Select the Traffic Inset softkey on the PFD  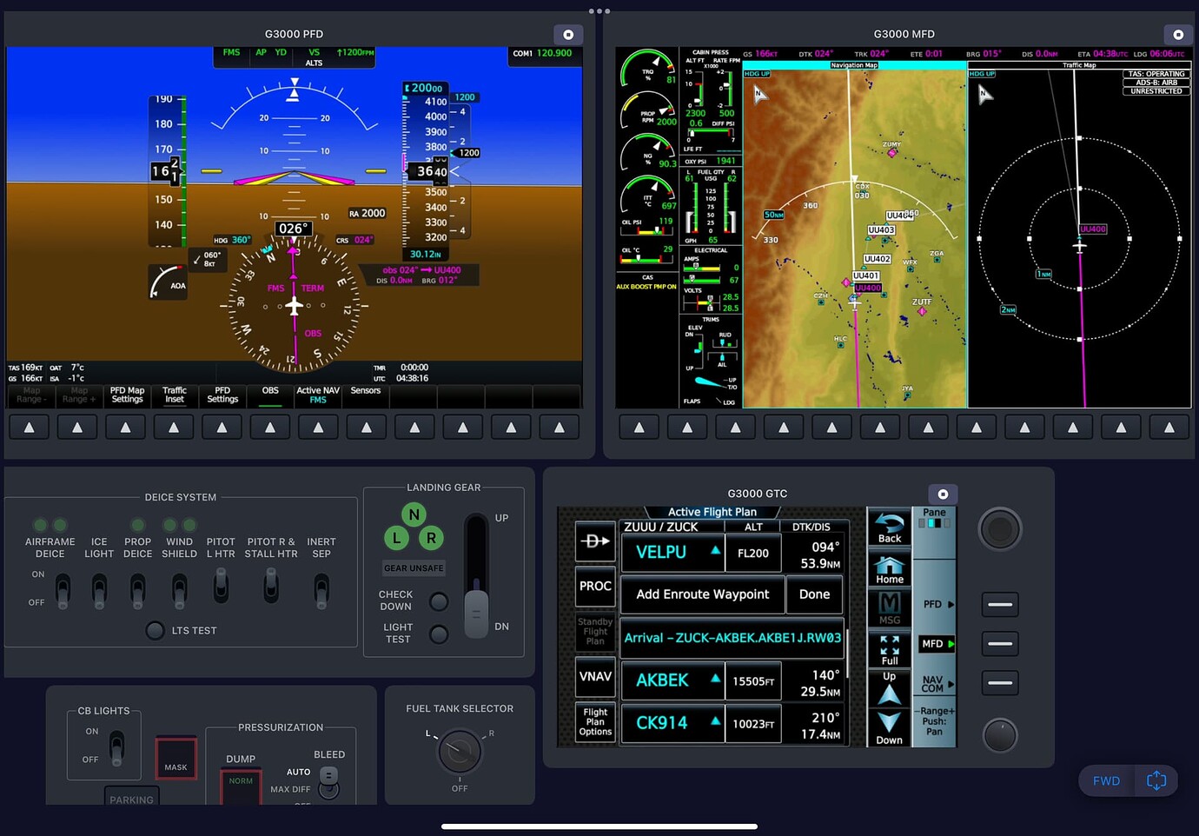pyautogui.click(x=174, y=395)
